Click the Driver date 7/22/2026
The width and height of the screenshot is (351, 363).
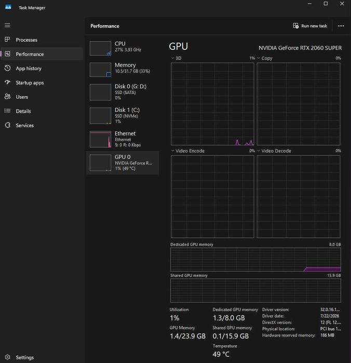pyautogui.click(x=330, y=316)
